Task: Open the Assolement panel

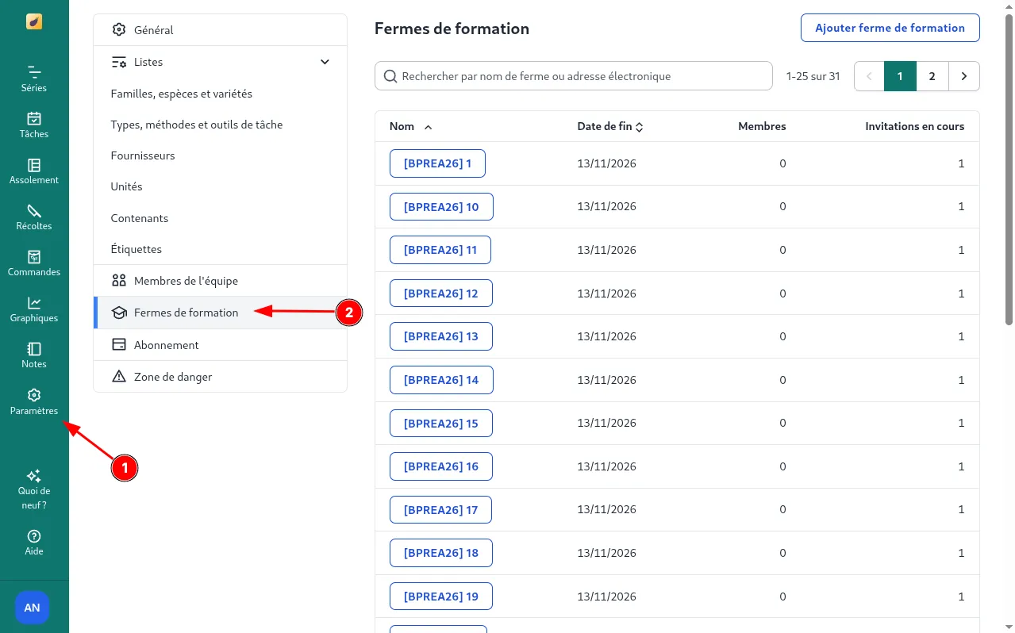Action: coord(34,170)
